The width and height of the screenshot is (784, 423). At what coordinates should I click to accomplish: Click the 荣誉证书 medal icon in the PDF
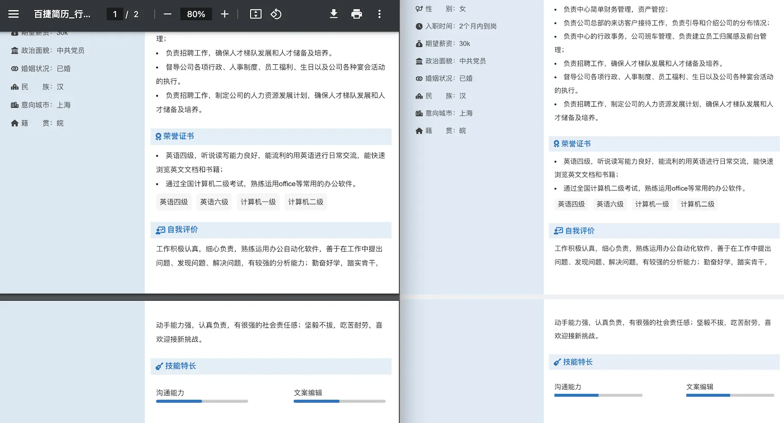coord(158,136)
